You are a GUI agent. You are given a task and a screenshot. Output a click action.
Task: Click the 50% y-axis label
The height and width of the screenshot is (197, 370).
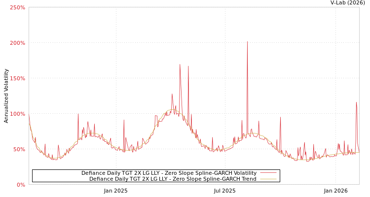coord(19,149)
